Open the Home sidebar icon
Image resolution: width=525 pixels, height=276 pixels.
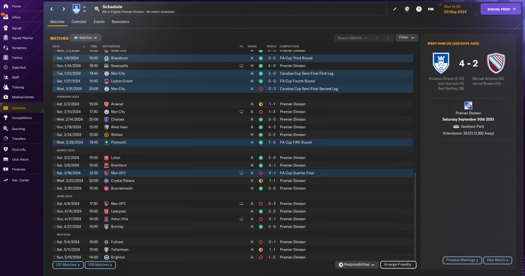coord(6,6)
